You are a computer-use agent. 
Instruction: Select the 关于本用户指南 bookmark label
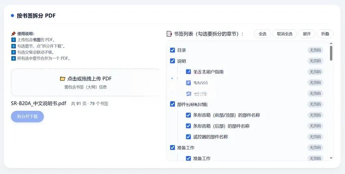(208, 72)
